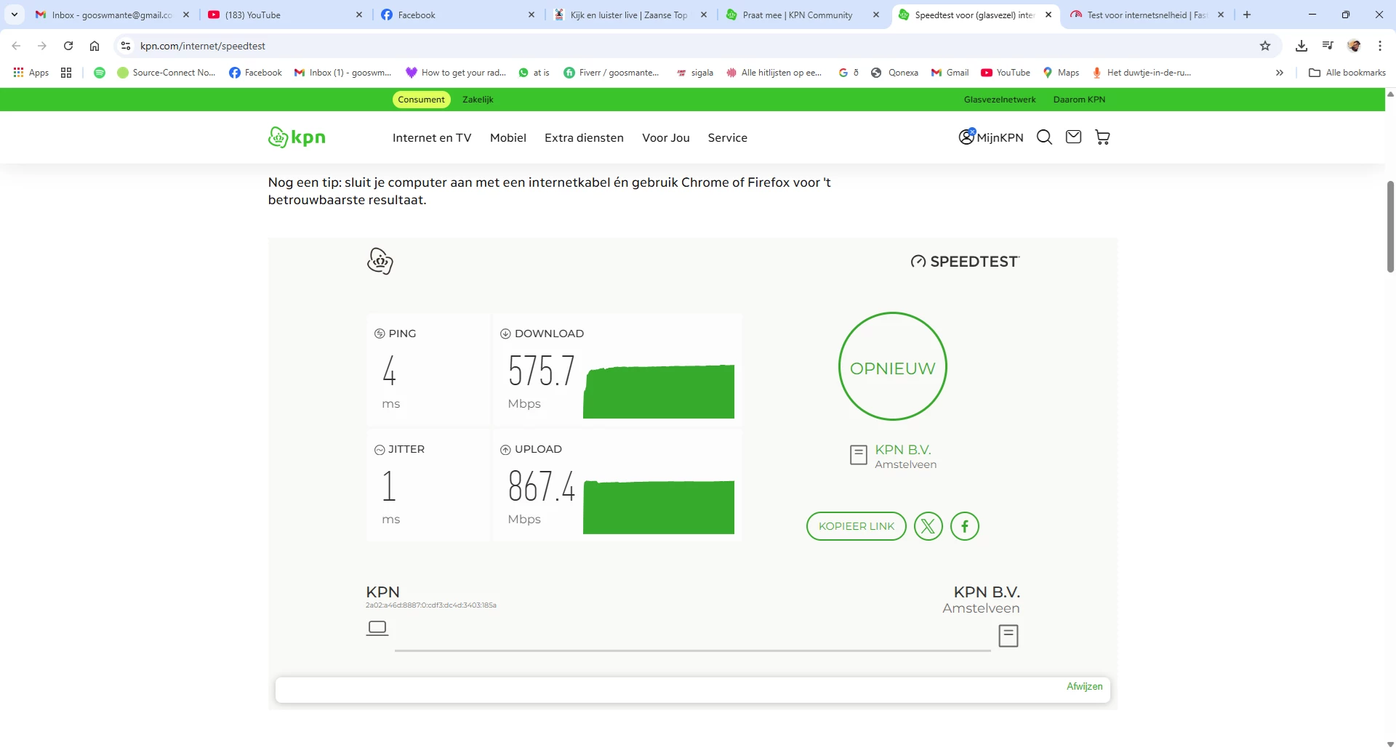Open a new browser tab
1396x750 pixels.
1247,15
